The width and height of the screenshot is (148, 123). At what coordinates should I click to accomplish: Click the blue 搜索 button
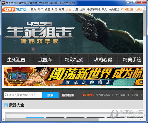[x=50, y=95]
